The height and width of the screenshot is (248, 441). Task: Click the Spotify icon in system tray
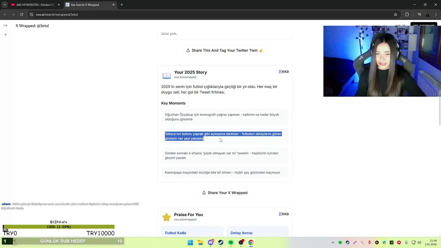coord(340,242)
